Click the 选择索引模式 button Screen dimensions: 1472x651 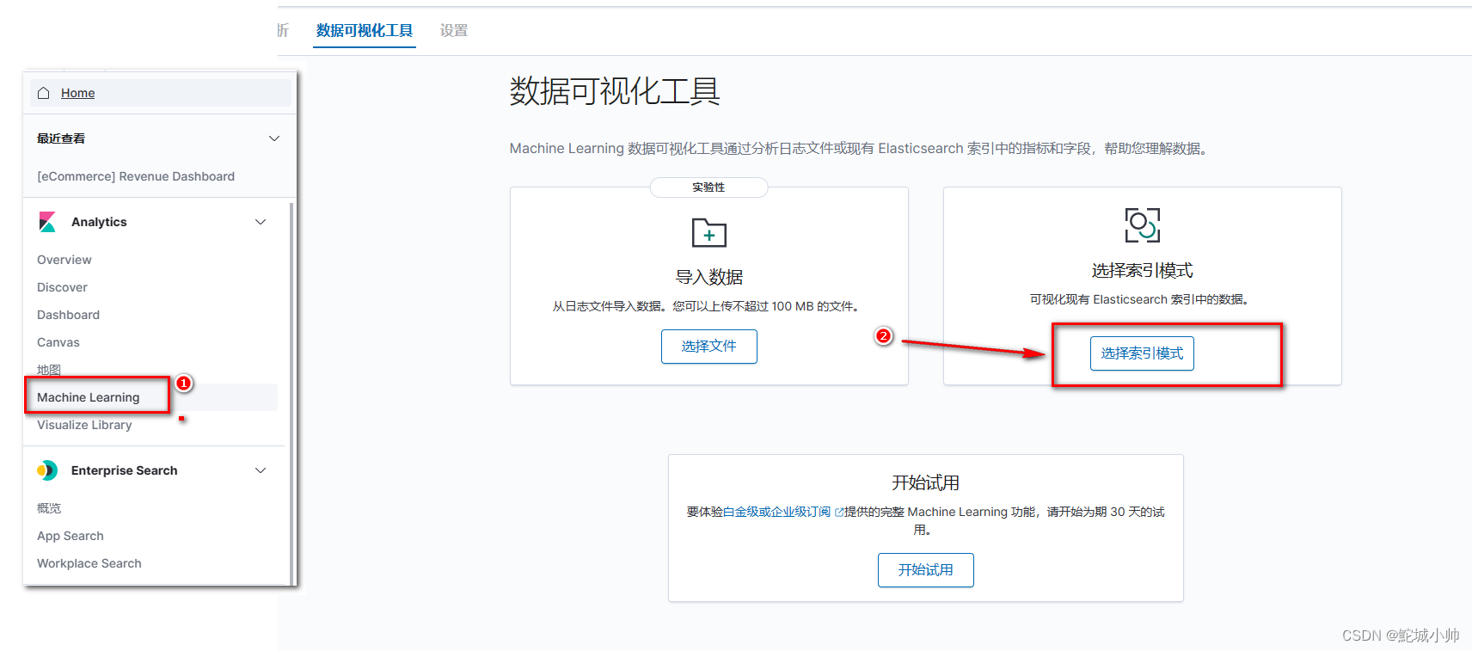tap(1142, 353)
